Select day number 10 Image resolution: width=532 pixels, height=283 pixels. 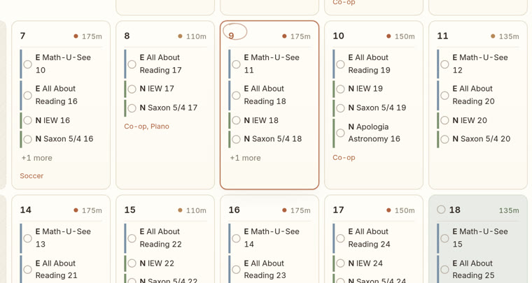click(338, 36)
